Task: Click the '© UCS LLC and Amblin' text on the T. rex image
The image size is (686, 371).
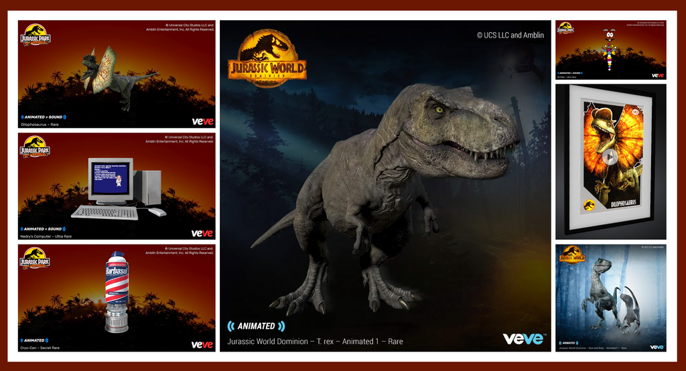Action: [x=510, y=35]
